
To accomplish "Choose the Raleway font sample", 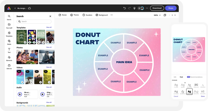I will point(183,85).
